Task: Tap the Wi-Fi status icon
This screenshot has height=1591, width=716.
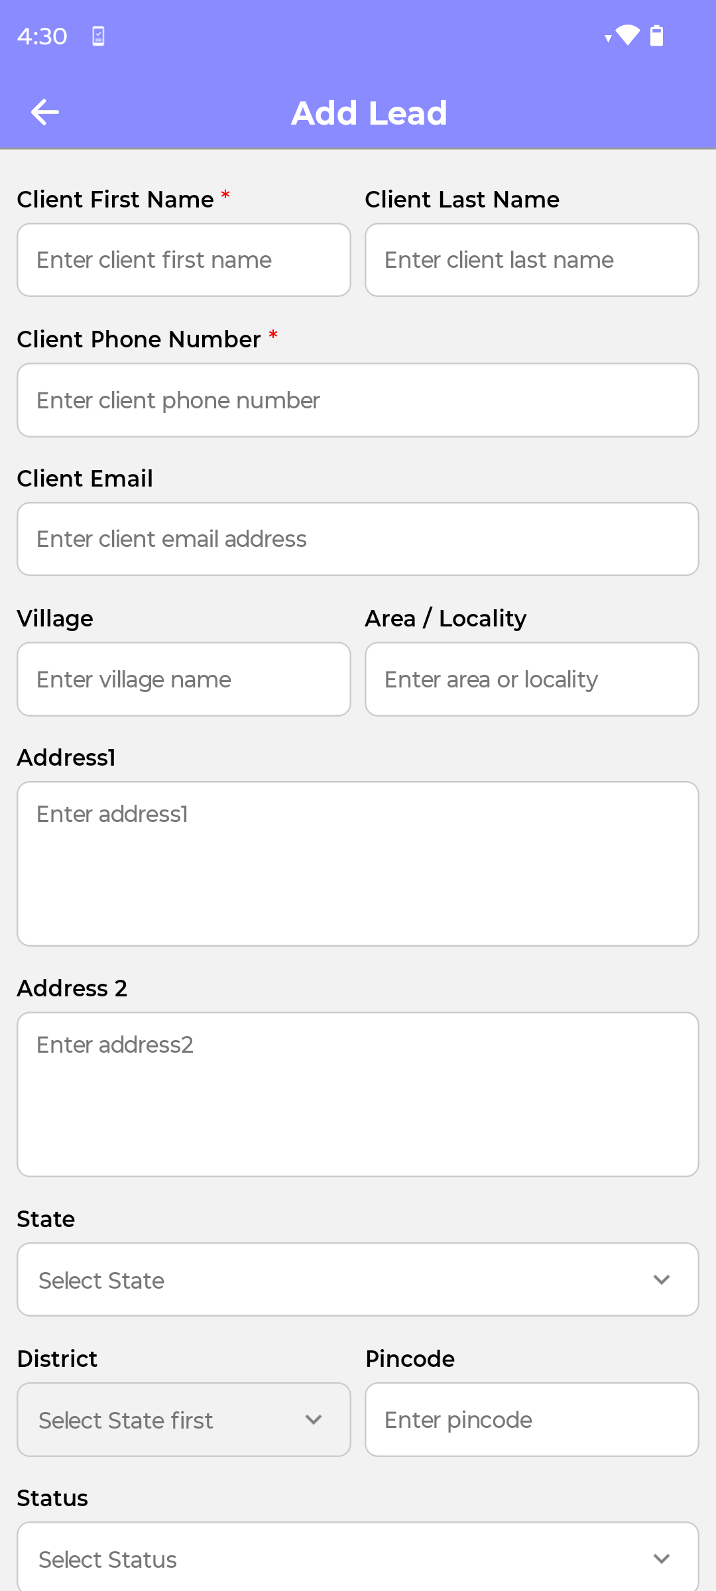Action: tap(627, 35)
